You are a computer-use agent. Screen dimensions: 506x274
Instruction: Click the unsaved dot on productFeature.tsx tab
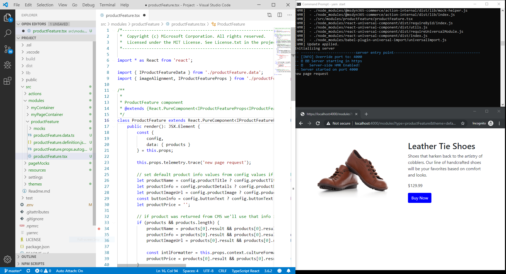click(144, 15)
